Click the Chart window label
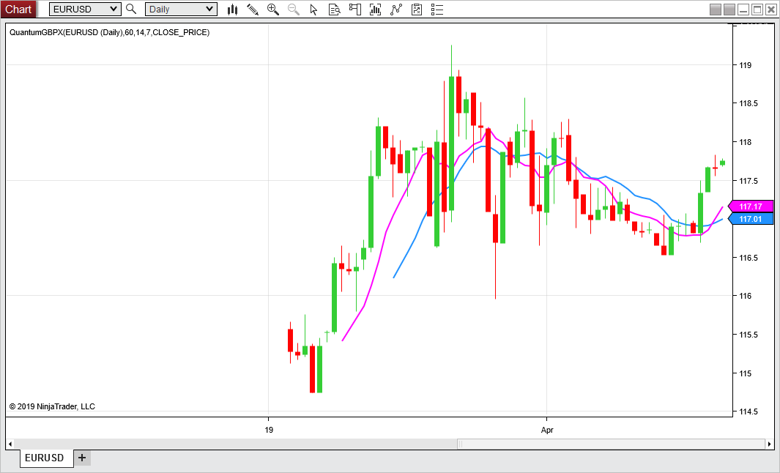 pyautogui.click(x=18, y=9)
